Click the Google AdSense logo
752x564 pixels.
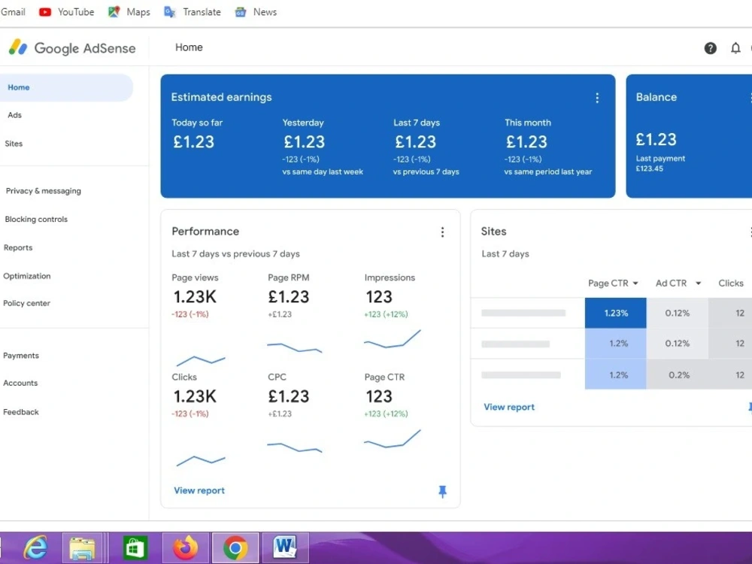72,48
